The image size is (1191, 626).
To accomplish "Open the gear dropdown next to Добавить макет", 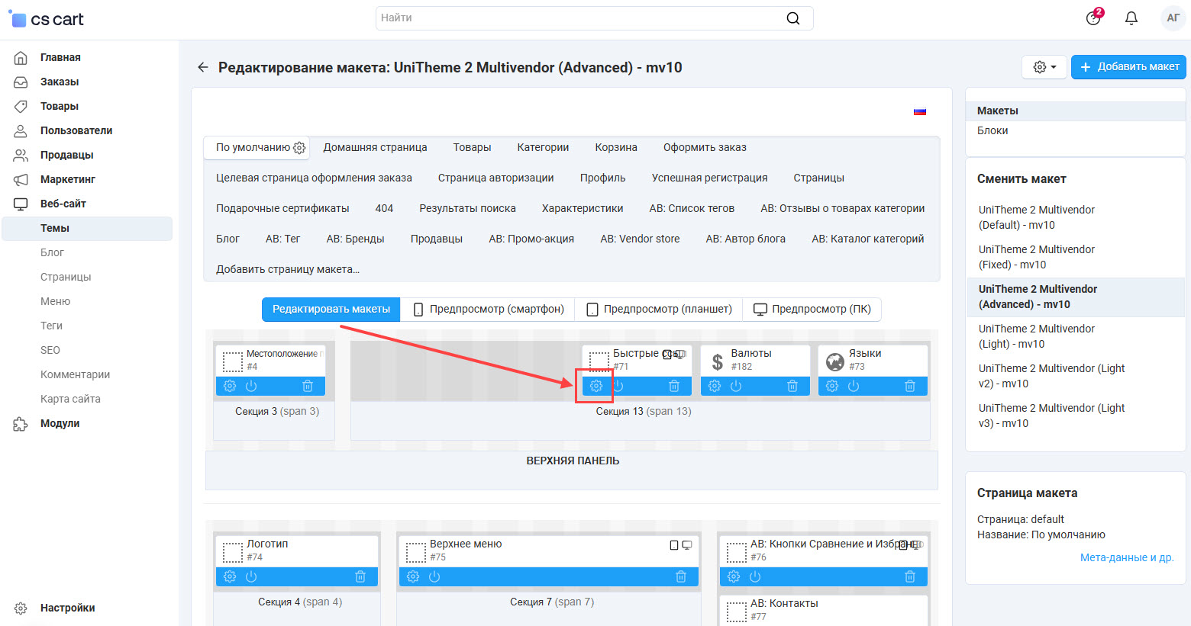I will point(1044,67).
